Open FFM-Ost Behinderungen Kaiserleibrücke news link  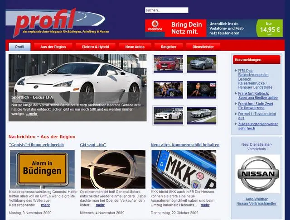tap(255, 79)
